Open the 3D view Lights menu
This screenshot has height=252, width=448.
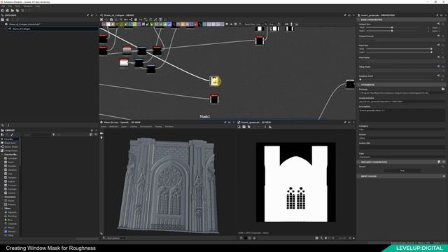point(124,127)
